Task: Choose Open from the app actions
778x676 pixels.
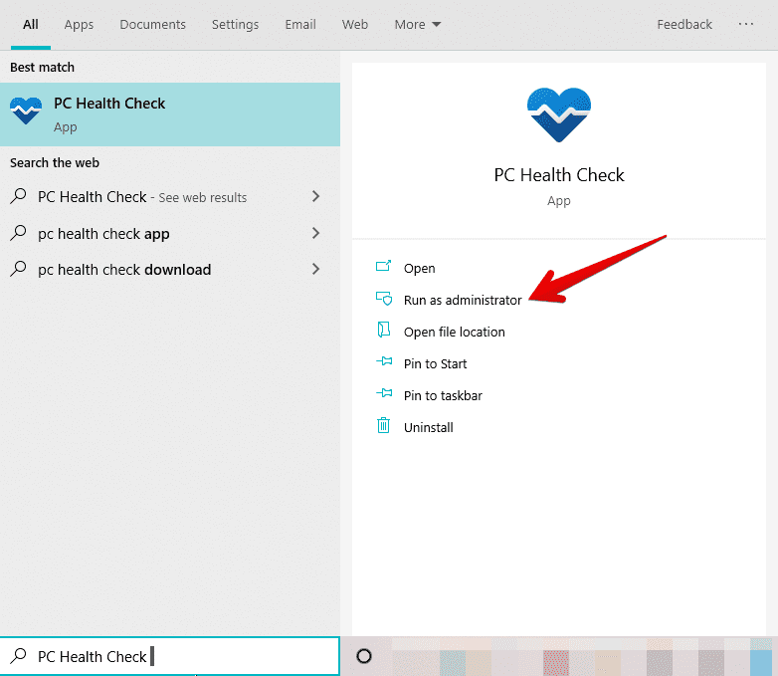Action: coord(419,268)
